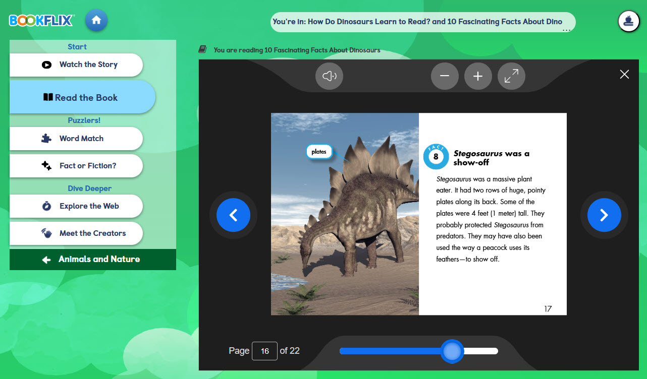Open the Word Match puzzler
The height and width of the screenshot is (379, 647).
76,139
